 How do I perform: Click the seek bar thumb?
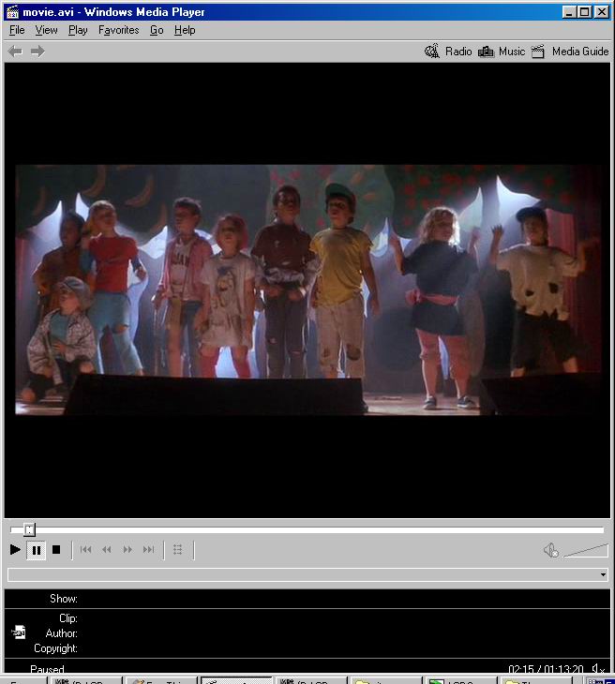click(29, 530)
